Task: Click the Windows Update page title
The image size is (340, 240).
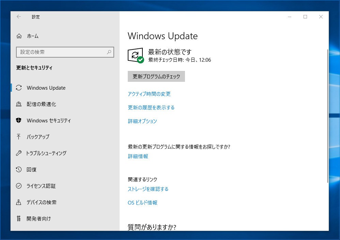Action: click(x=163, y=36)
